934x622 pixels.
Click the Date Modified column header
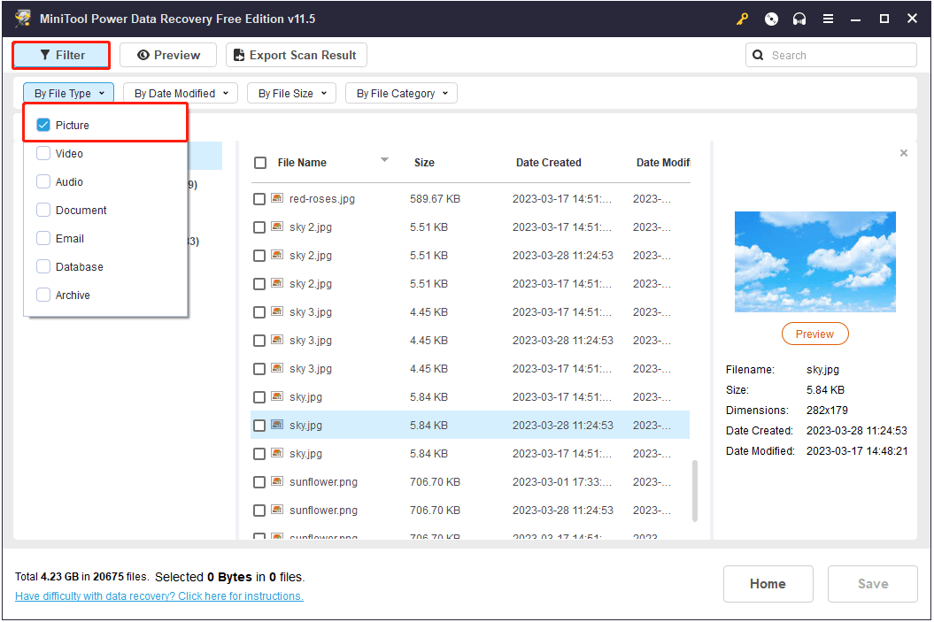(x=663, y=163)
